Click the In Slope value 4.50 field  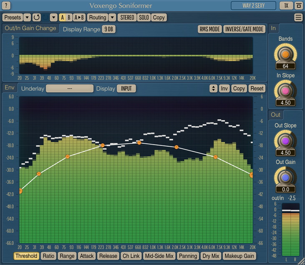pos(285,103)
